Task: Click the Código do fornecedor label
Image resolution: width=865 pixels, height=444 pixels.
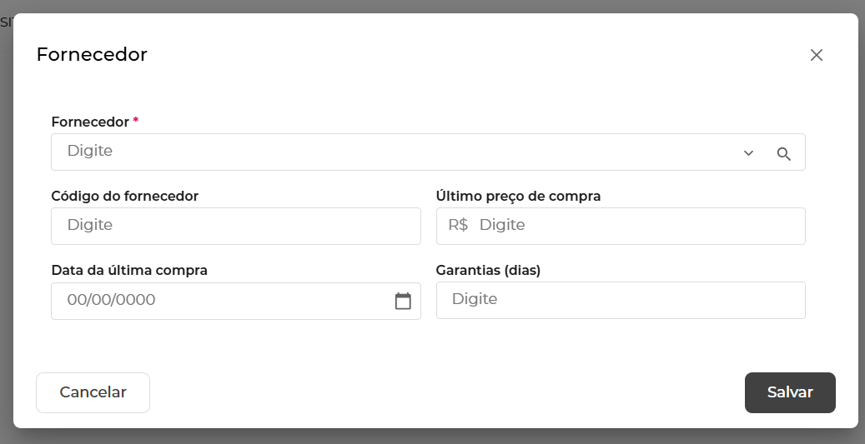Action: (x=125, y=196)
